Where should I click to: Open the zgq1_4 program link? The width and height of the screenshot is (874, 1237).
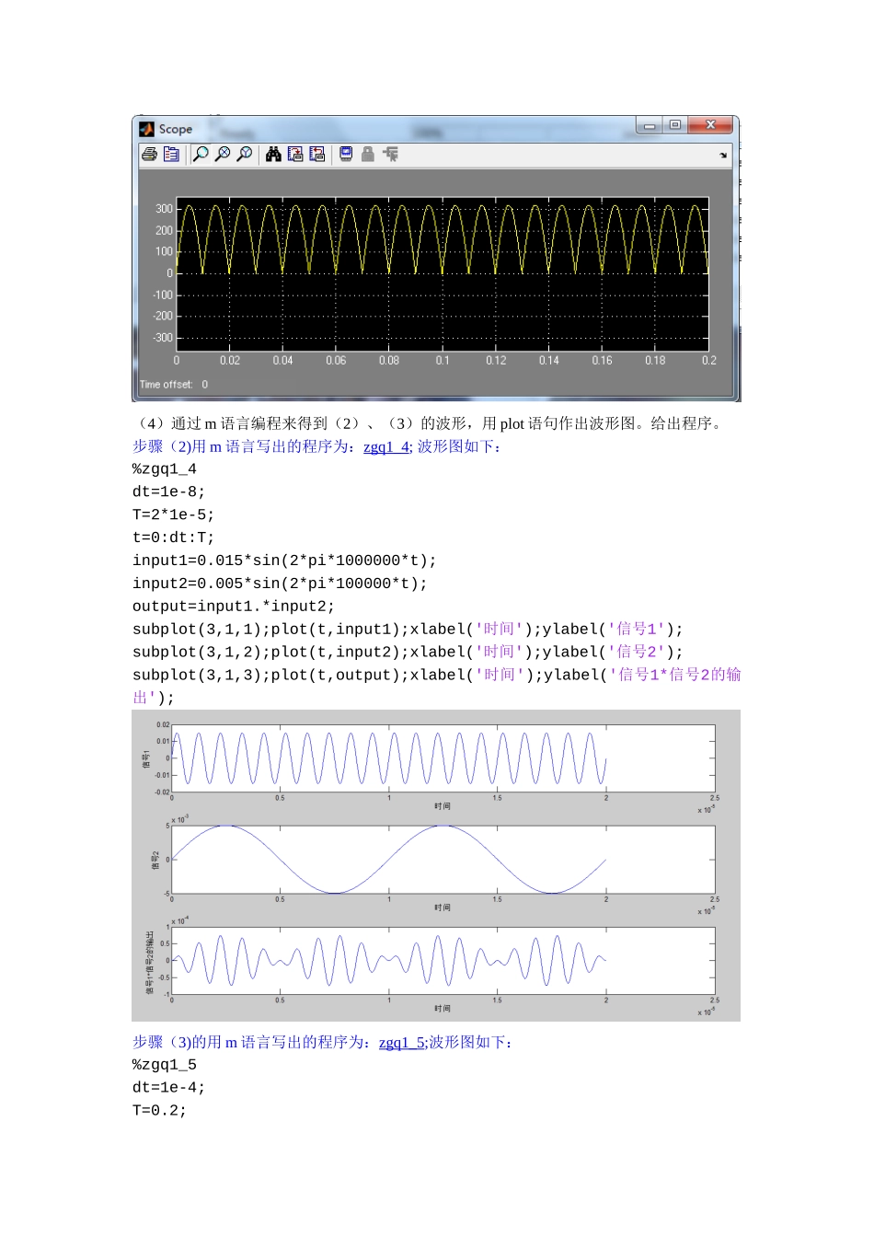[386, 447]
